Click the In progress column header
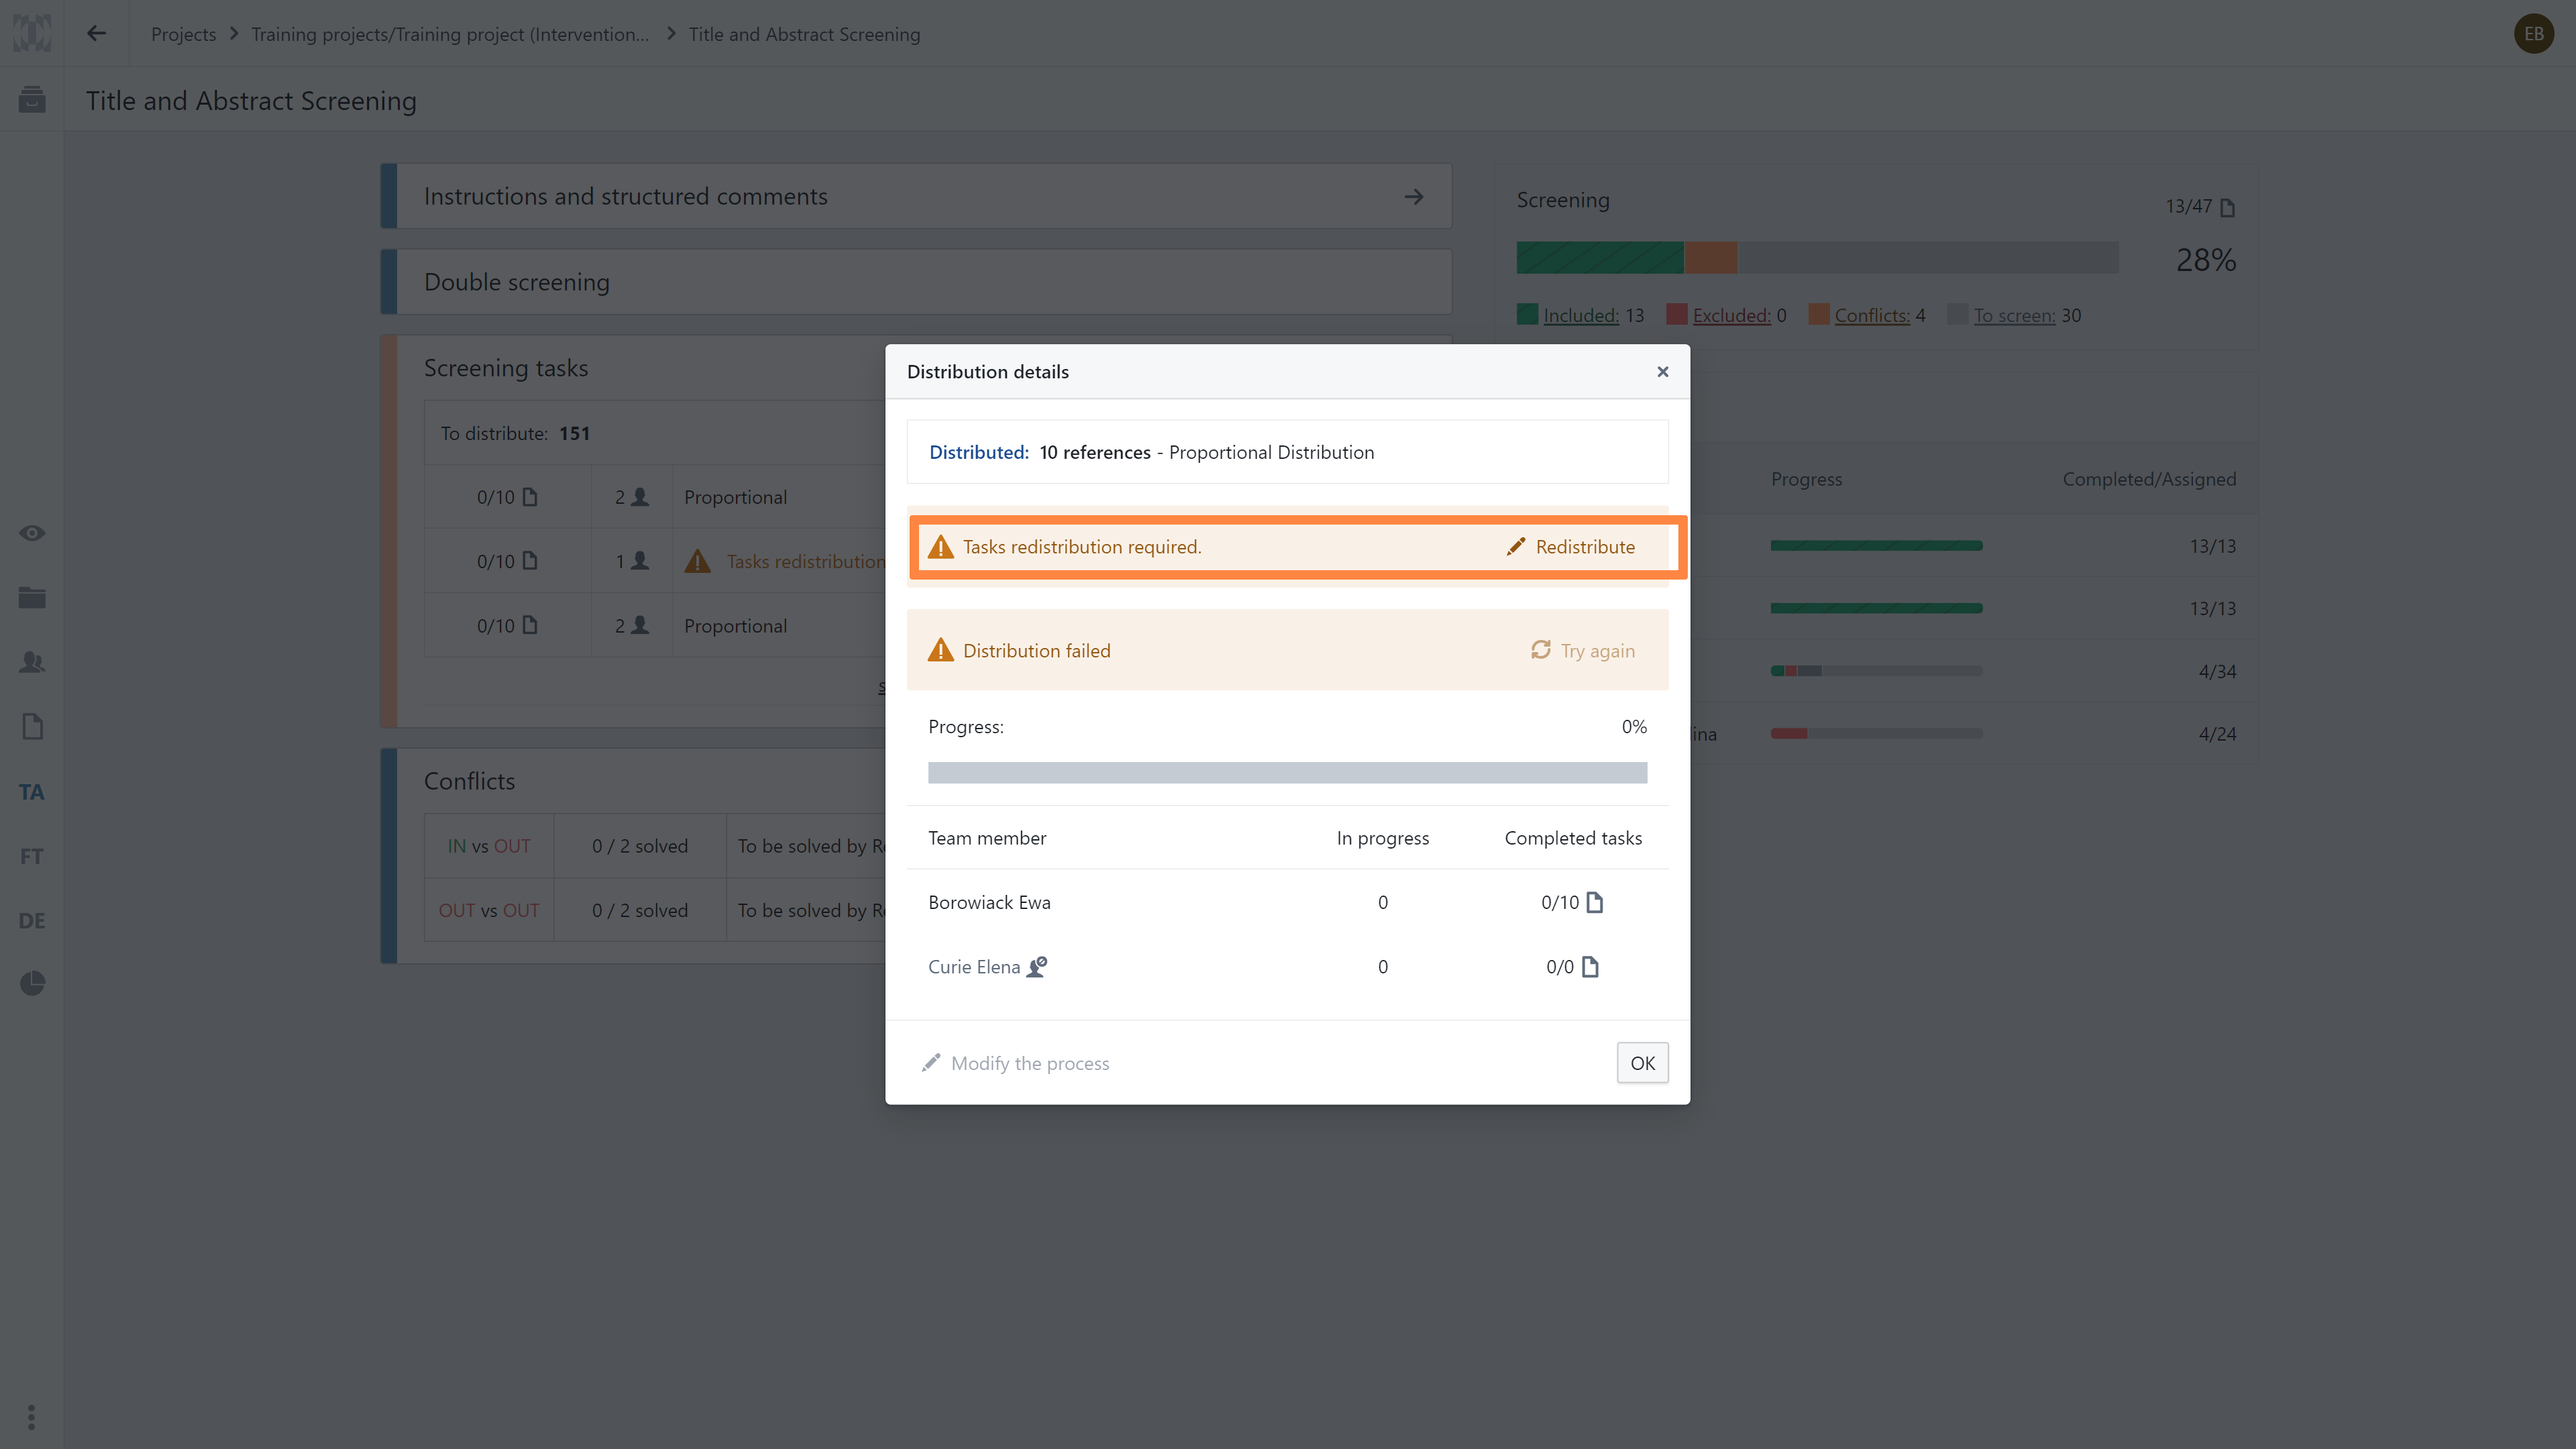The image size is (2576, 1449). [x=1382, y=838]
